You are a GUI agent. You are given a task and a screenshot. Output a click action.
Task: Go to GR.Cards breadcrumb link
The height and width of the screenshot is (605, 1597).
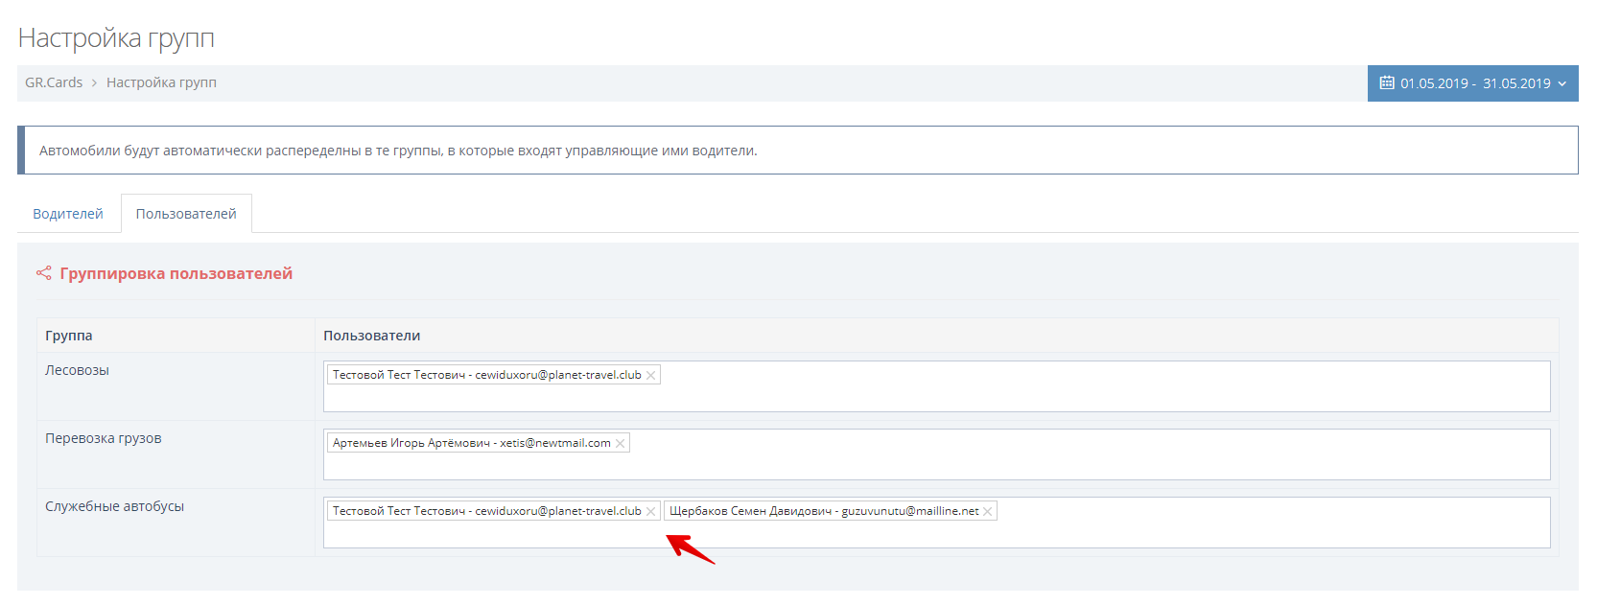click(54, 82)
